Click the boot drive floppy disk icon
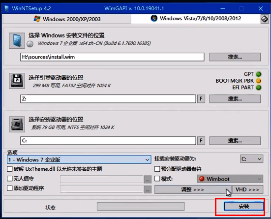Screen dimensions: 271x219 coord(17,81)
